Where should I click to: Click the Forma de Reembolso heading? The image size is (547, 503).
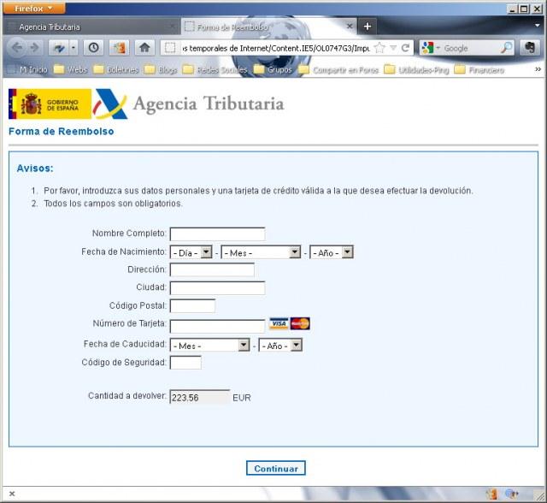pos(61,131)
